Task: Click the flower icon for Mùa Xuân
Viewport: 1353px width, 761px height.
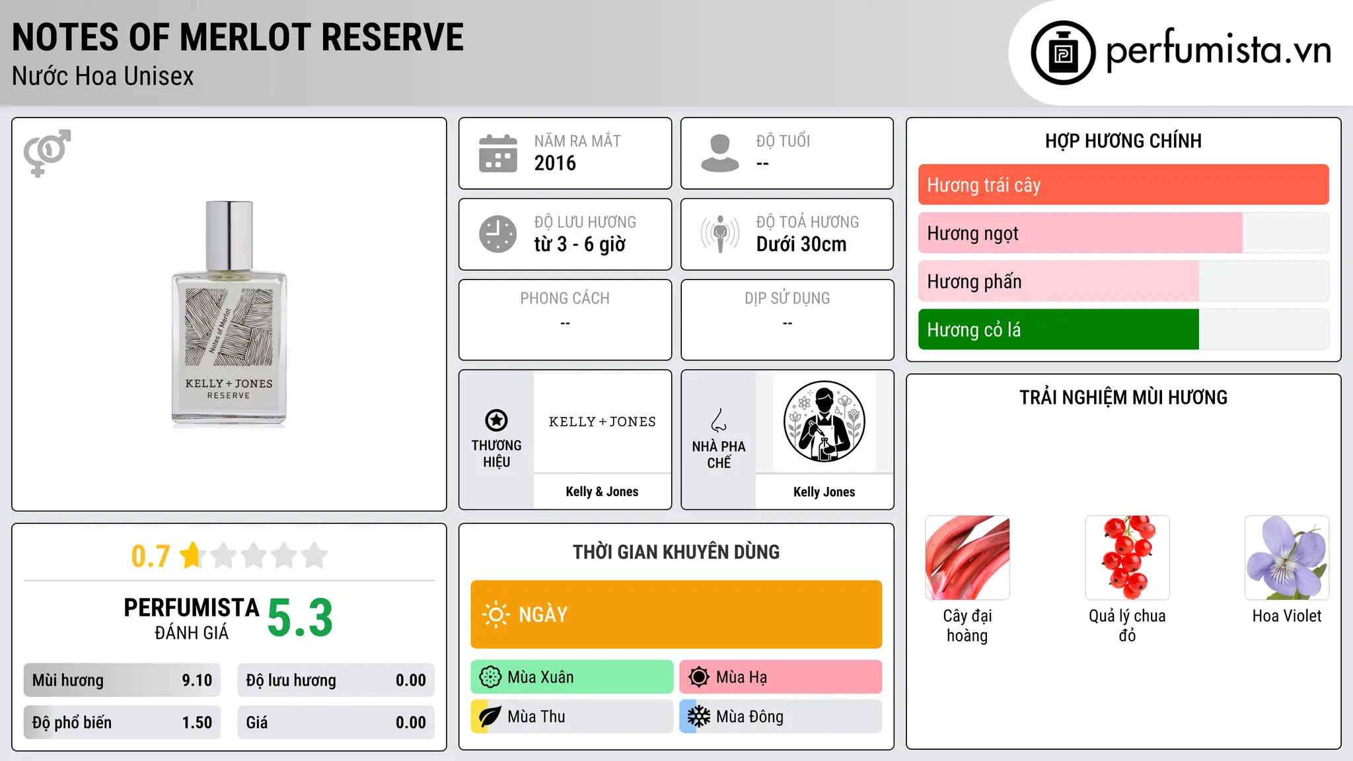Action: [x=490, y=677]
